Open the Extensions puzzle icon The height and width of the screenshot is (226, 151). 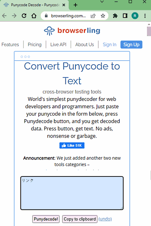[x=115, y=16]
